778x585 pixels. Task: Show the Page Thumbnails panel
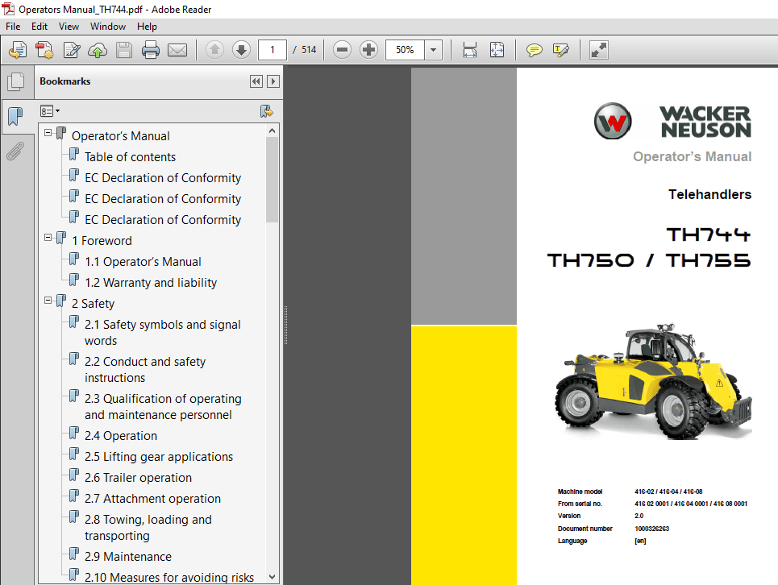coord(17,81)
